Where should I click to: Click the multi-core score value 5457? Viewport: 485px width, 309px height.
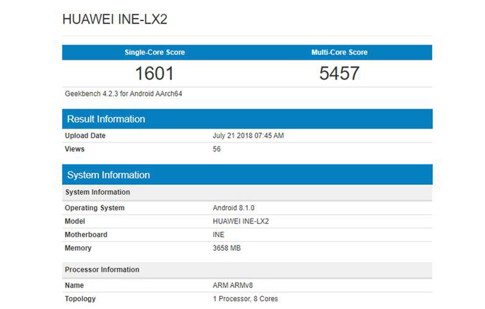pyautogui.click(x=339, y=74)
